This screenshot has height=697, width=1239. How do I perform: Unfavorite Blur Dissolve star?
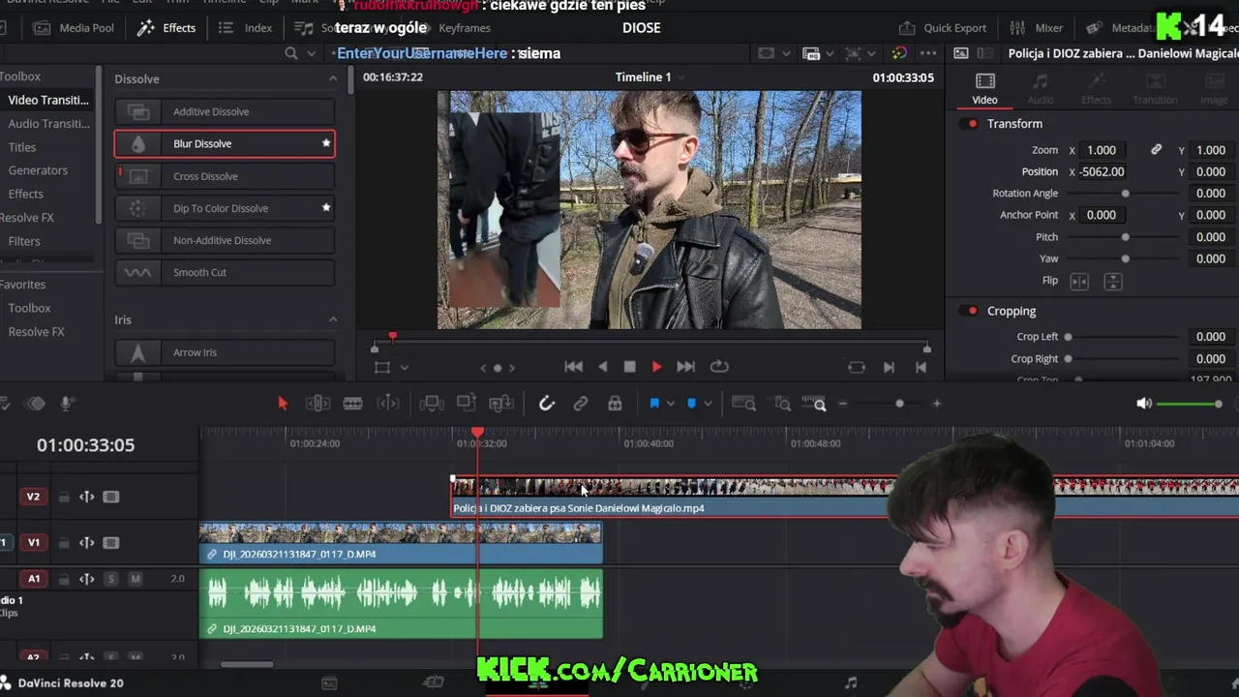(326, 143)
